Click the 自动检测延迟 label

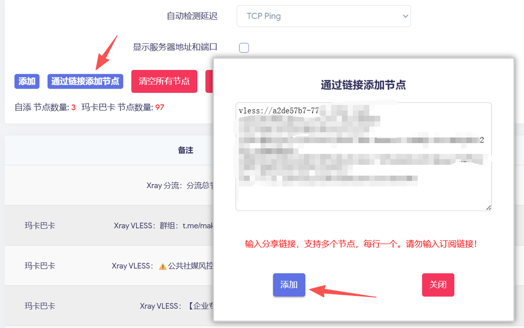point(192,16)
